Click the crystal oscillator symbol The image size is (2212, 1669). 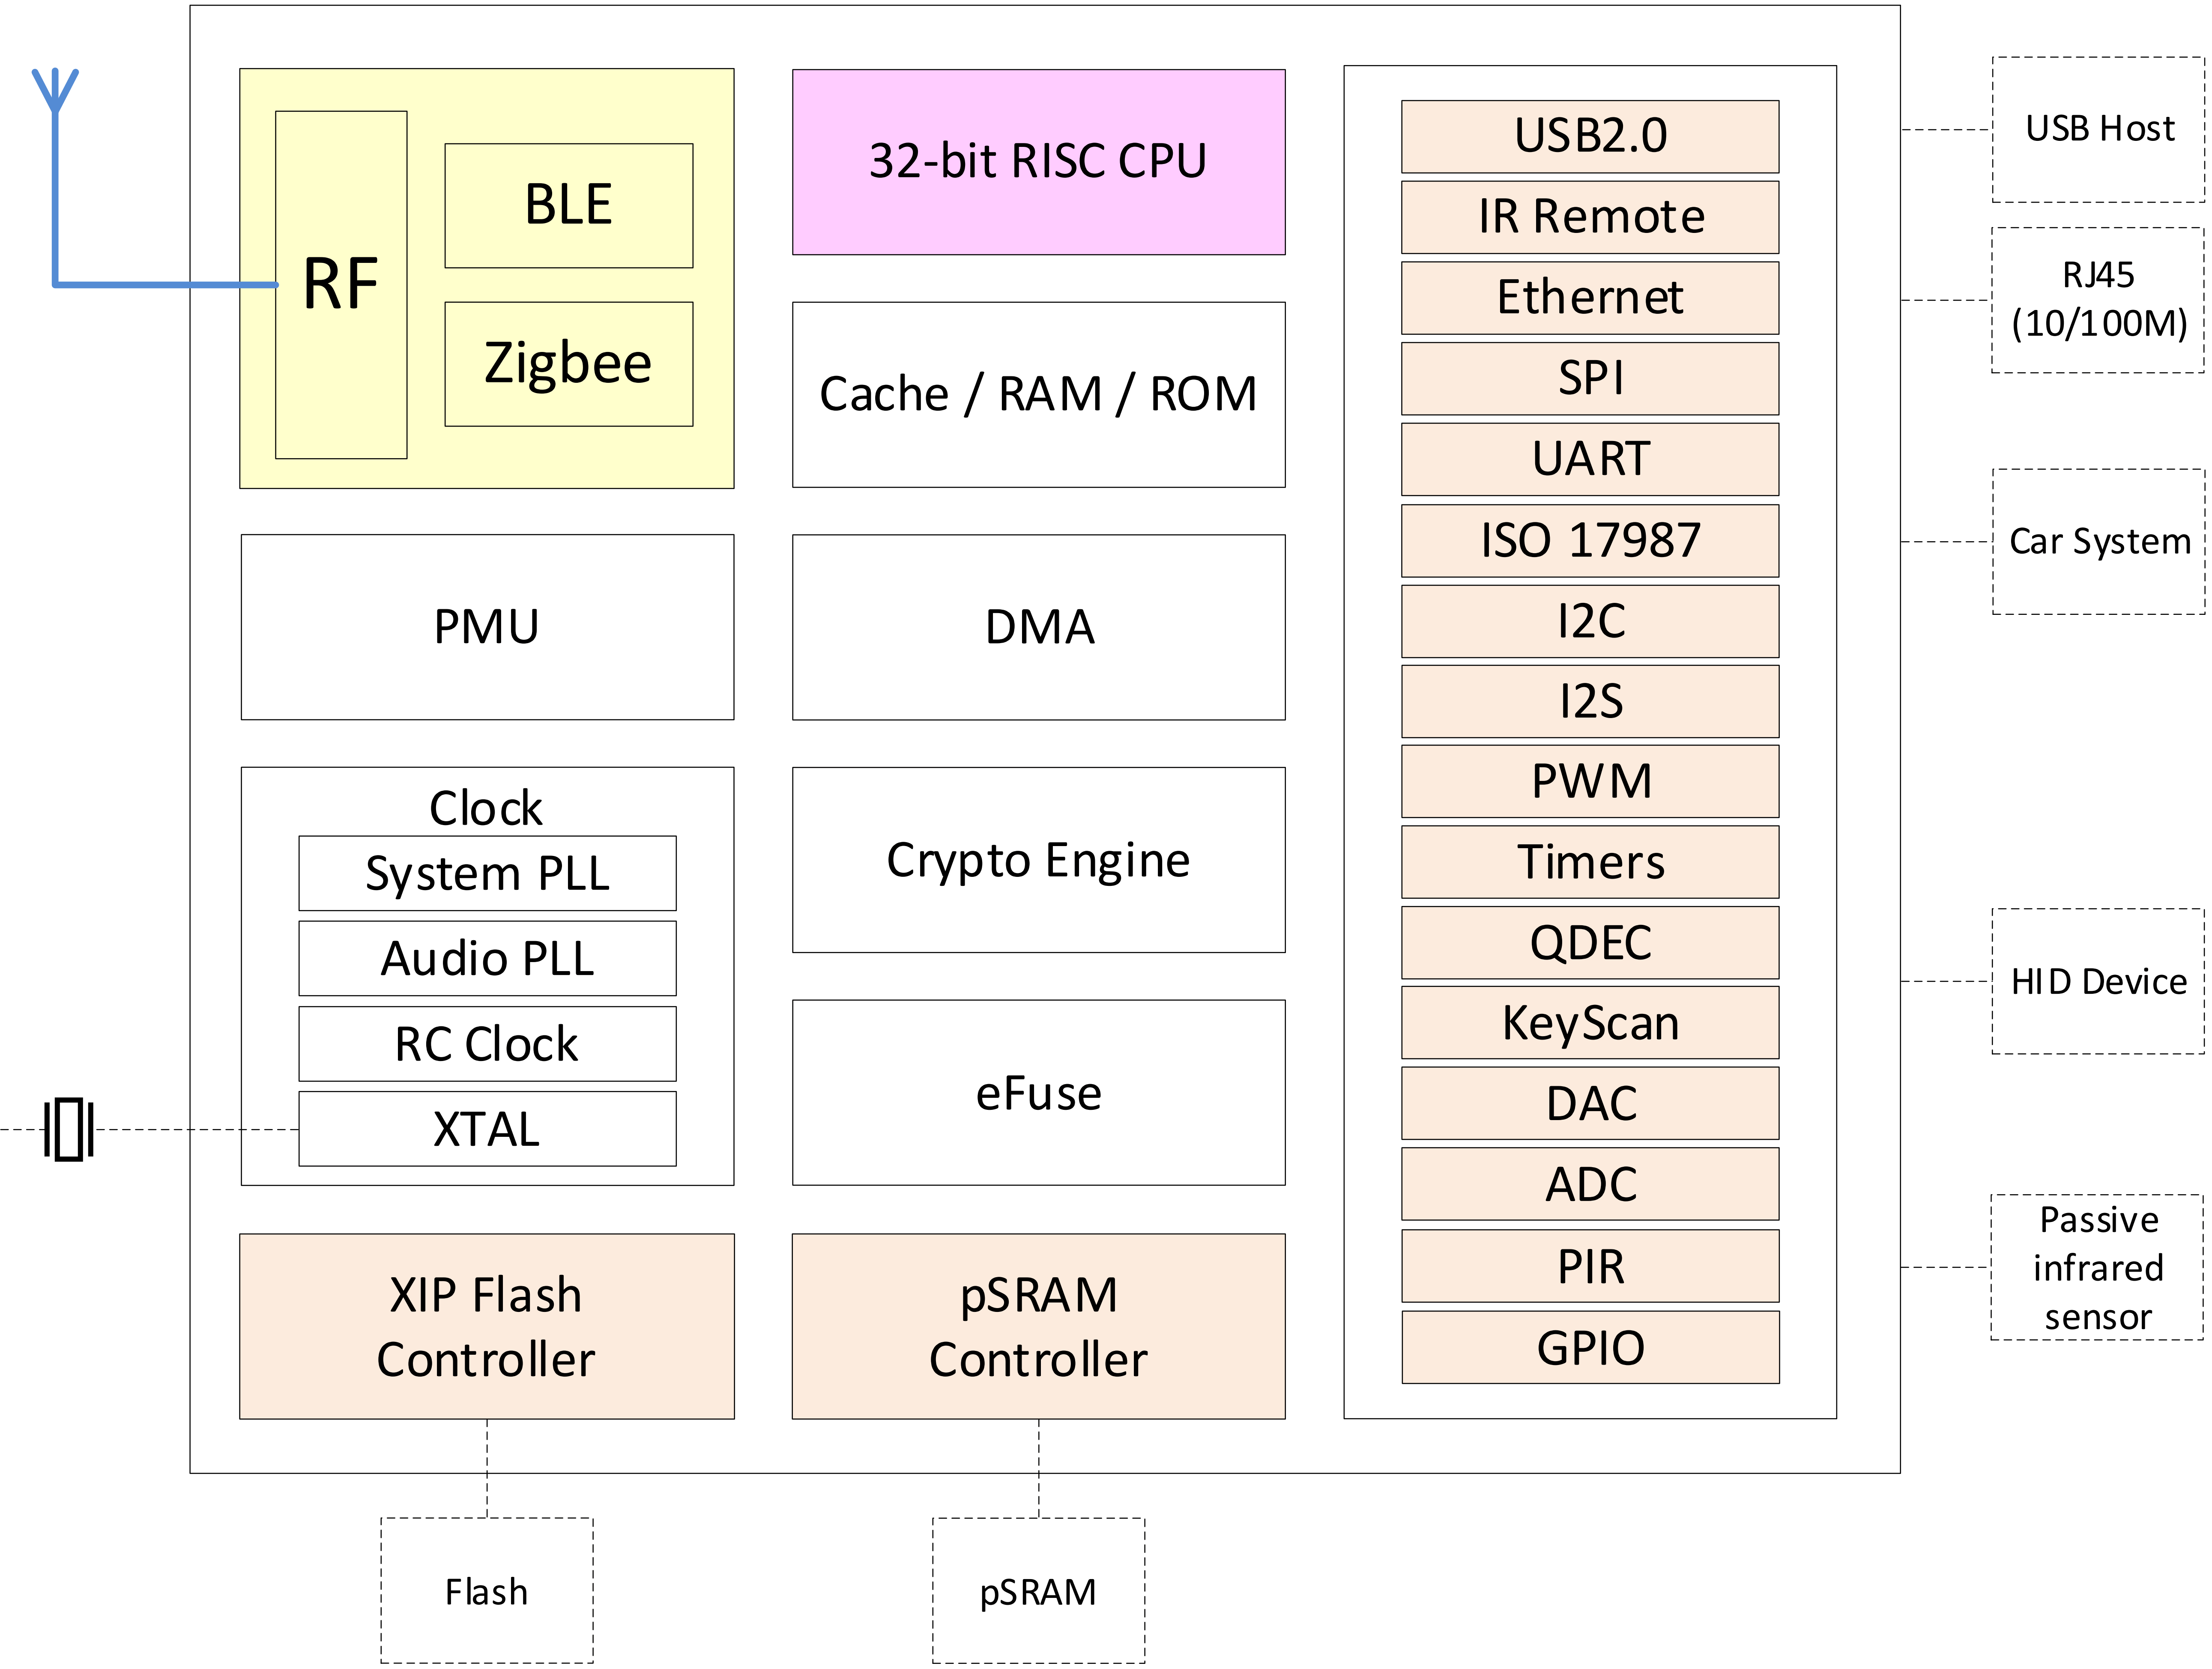point(69,1130)
